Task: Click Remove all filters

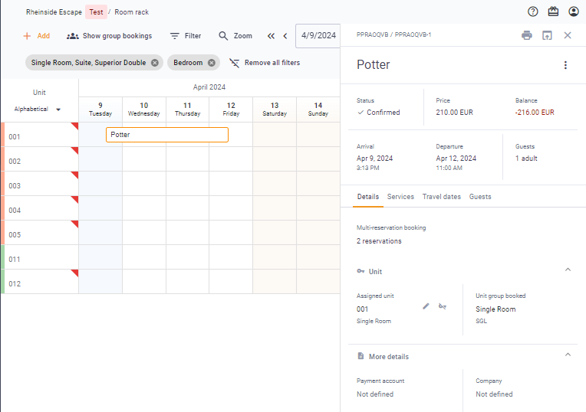Action: [265, 63]
